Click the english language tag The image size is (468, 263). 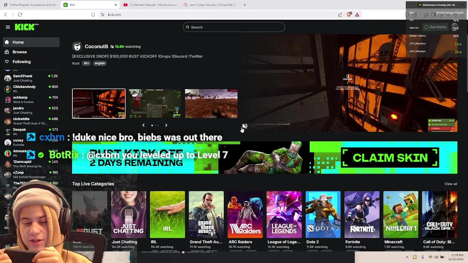pos(99,63)
